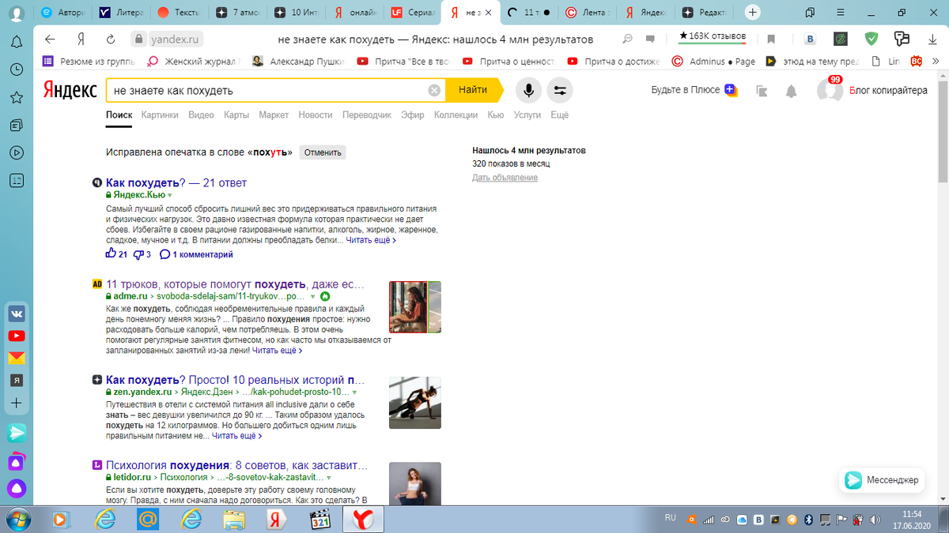Switch to Видео search tab
The image size is (949, 533).
point(201,114)
